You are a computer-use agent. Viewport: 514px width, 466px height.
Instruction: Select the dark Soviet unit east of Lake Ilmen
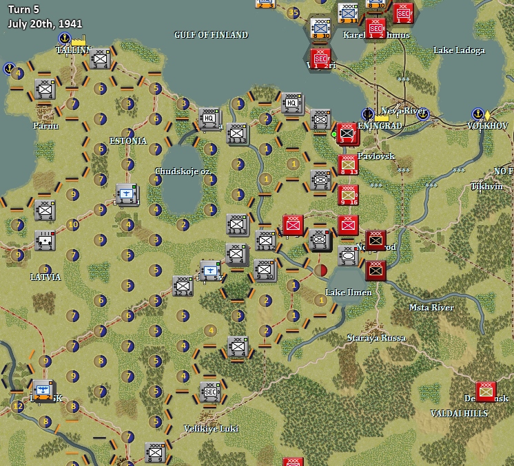(376, 271)
